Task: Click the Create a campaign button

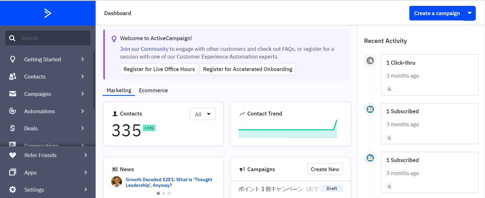Action: (x=437, y=13)
